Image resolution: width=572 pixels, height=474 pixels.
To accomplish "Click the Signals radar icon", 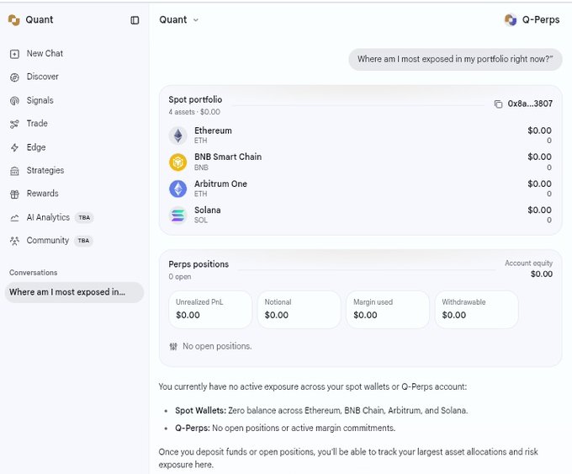I will pyautogui.click(x=14, y=101).
